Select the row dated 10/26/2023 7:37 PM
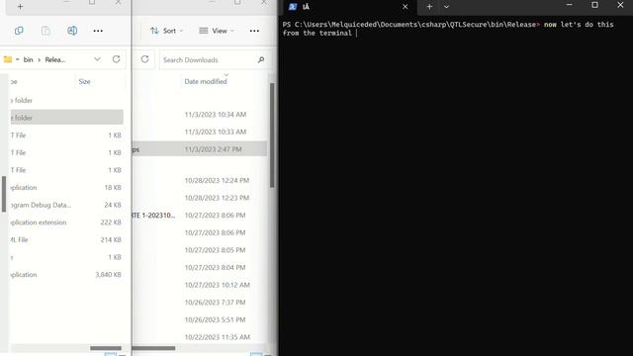 click(x=200, y=302)
